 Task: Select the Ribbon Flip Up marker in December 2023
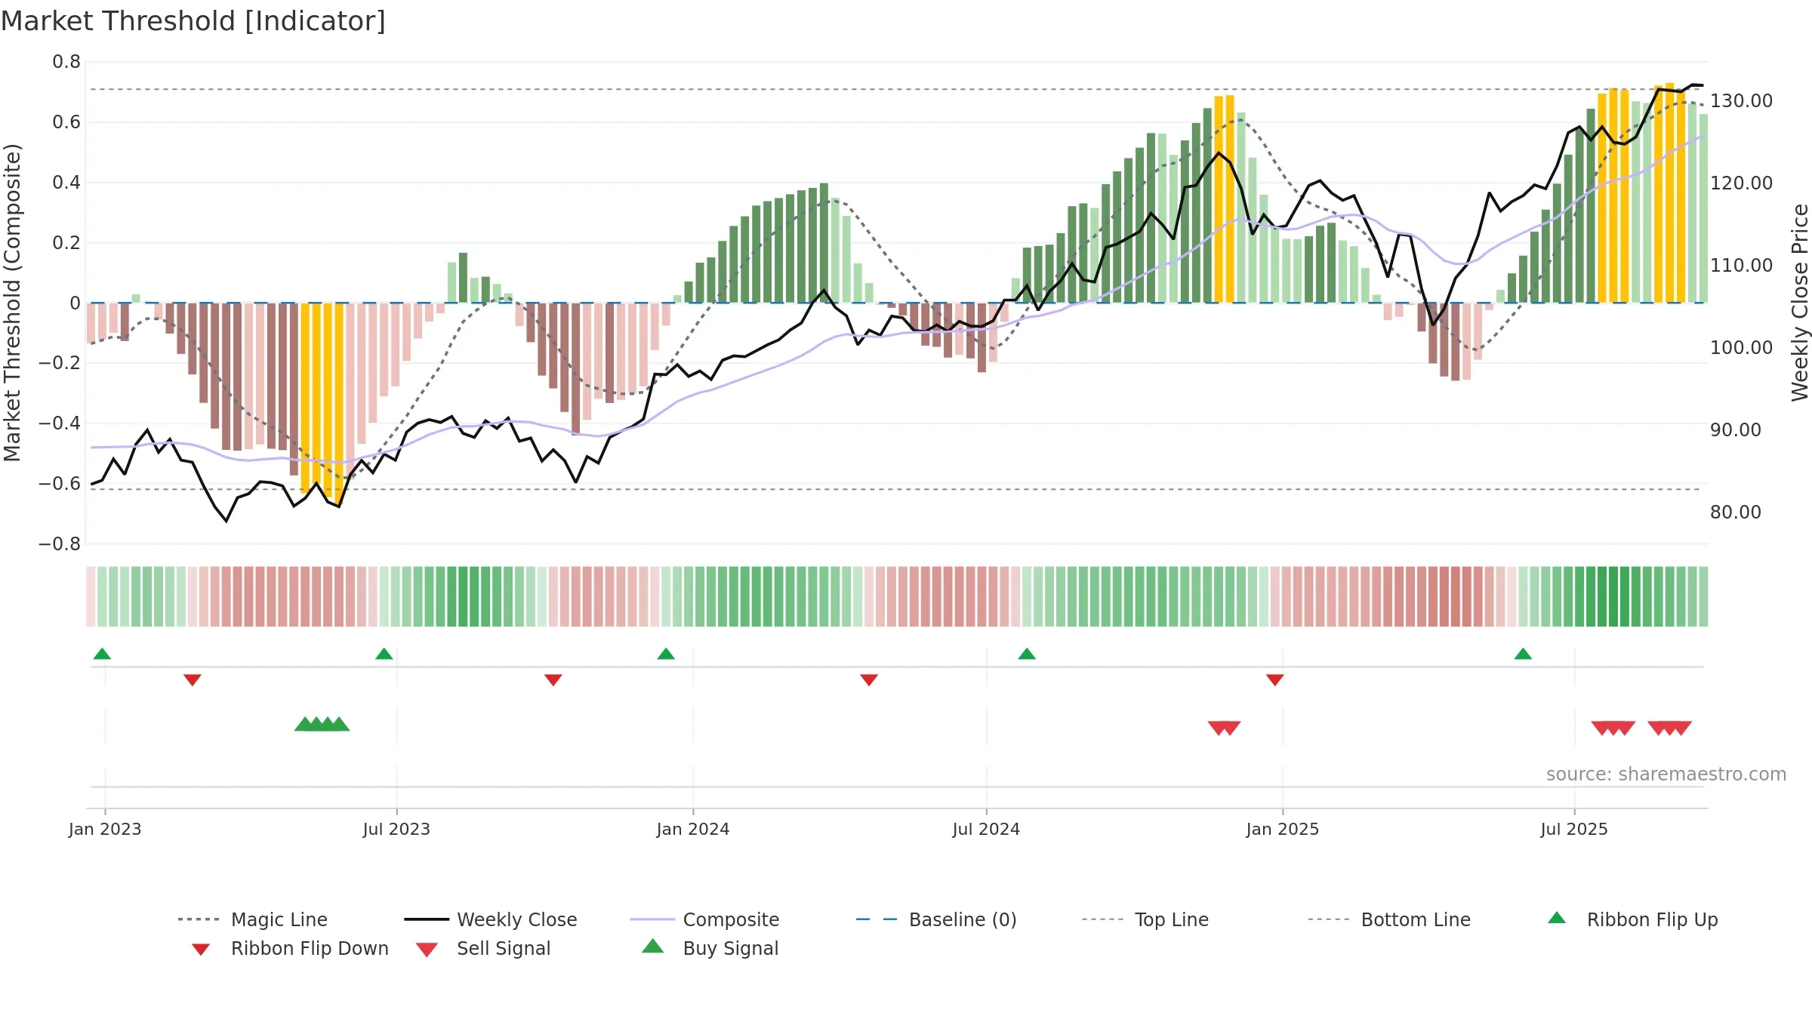pos(666,654)
